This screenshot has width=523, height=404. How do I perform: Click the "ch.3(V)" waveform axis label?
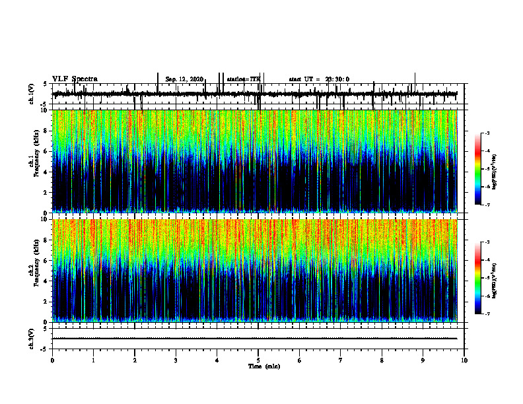pyautogui.click(x=31, y=339)
